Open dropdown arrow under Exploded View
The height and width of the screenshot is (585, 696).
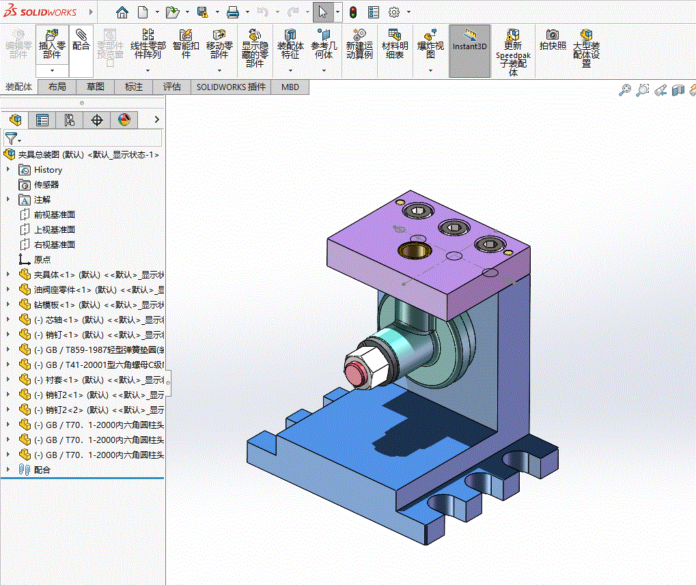pos(430,70)
